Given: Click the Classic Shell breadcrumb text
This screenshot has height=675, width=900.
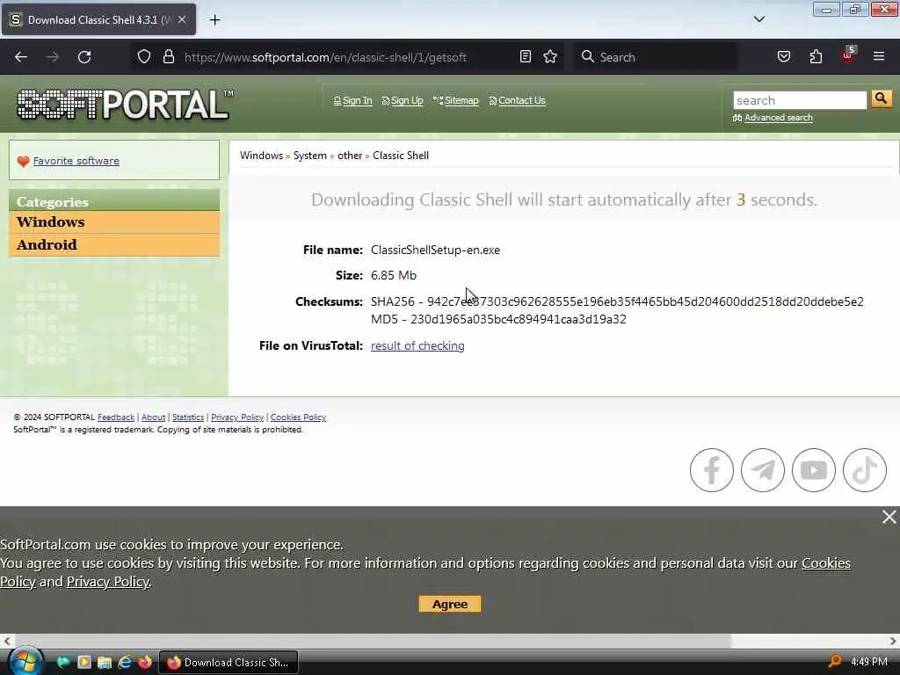Looking at the screenshot, I should pos(401,156).
